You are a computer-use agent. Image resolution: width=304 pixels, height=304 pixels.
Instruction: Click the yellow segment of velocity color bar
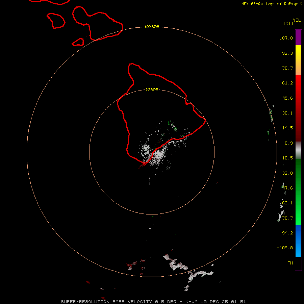coord(298,60)
